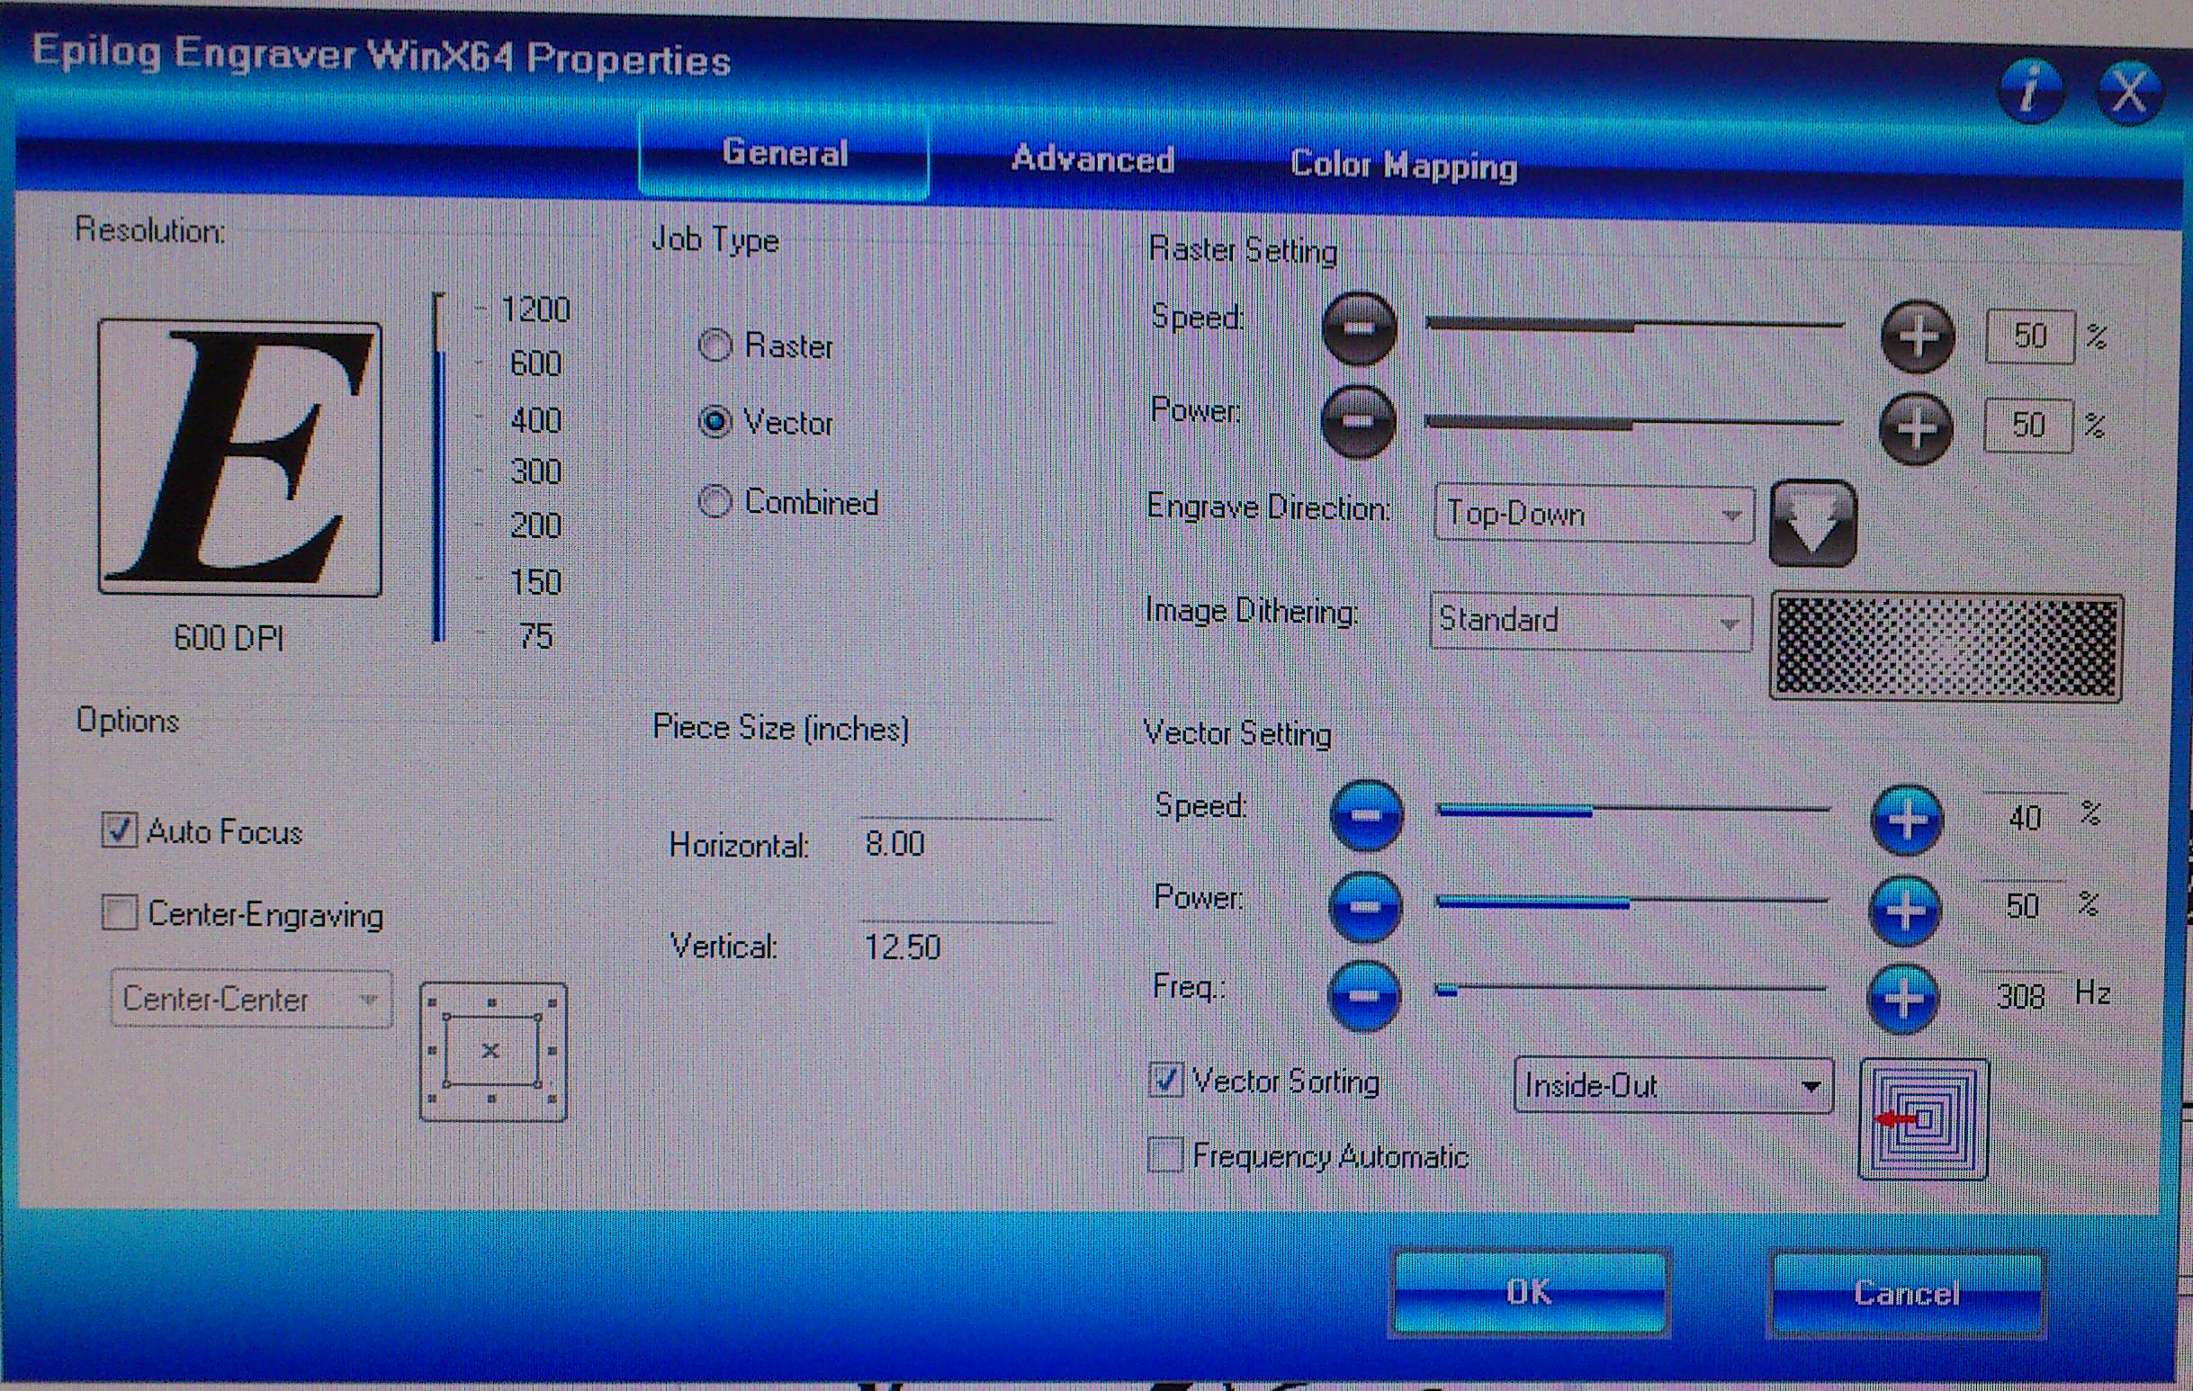Increase vector power with blue plus button
The height and width of the screenshot is (1391, 2193).
click(x=1903, y=911)
